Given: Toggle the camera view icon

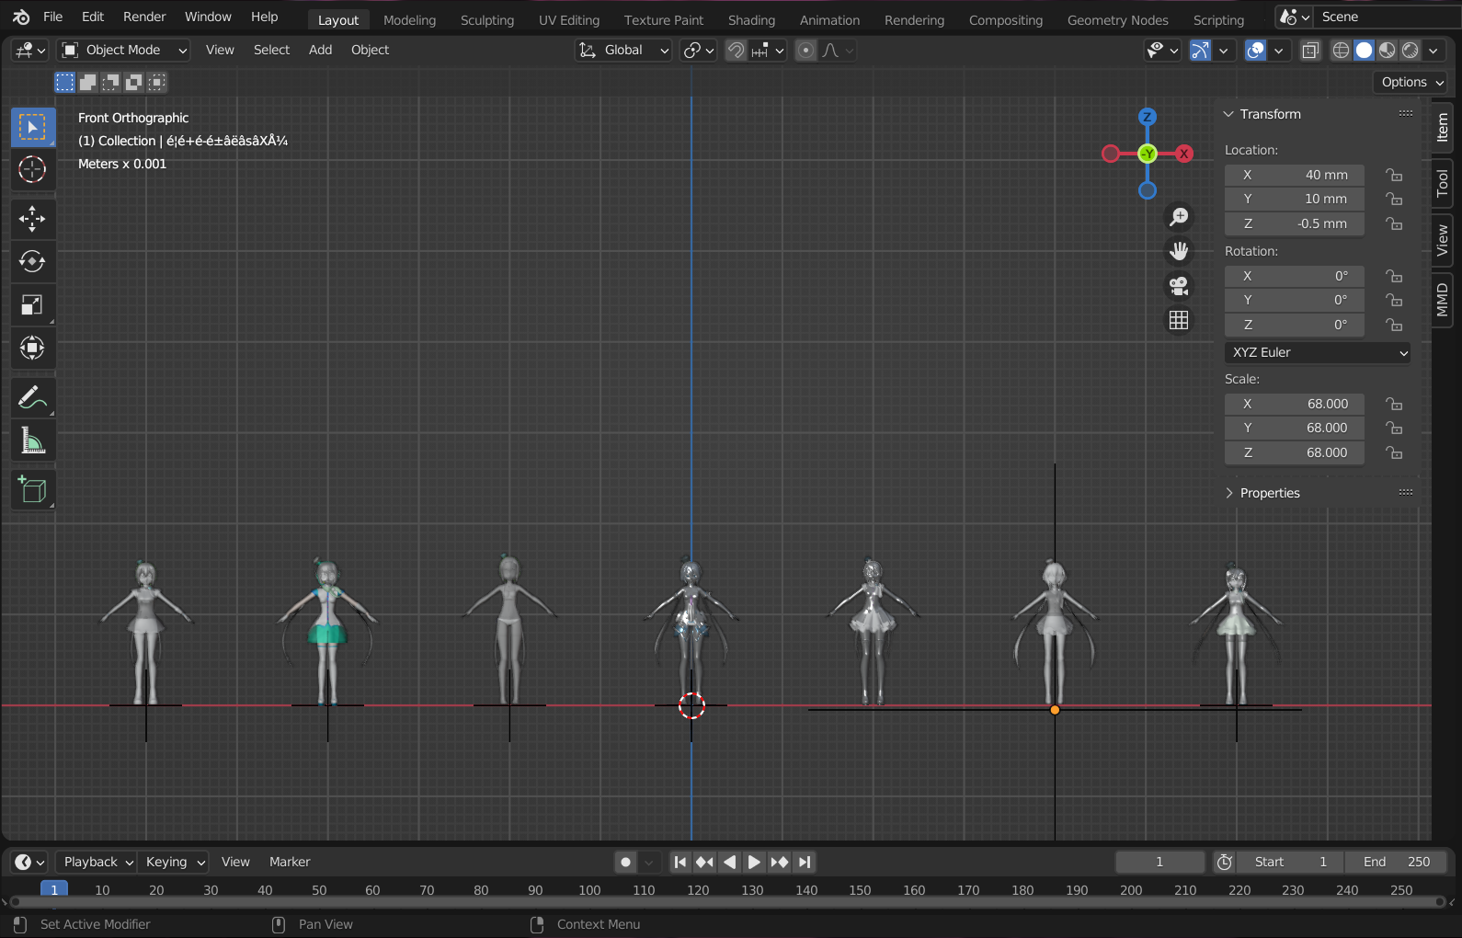Looking at the screenshot, I should click(1179, 286).
